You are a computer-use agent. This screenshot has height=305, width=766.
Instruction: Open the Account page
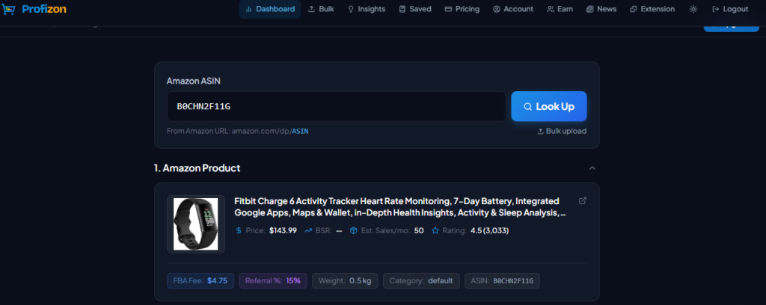(513, 9)
